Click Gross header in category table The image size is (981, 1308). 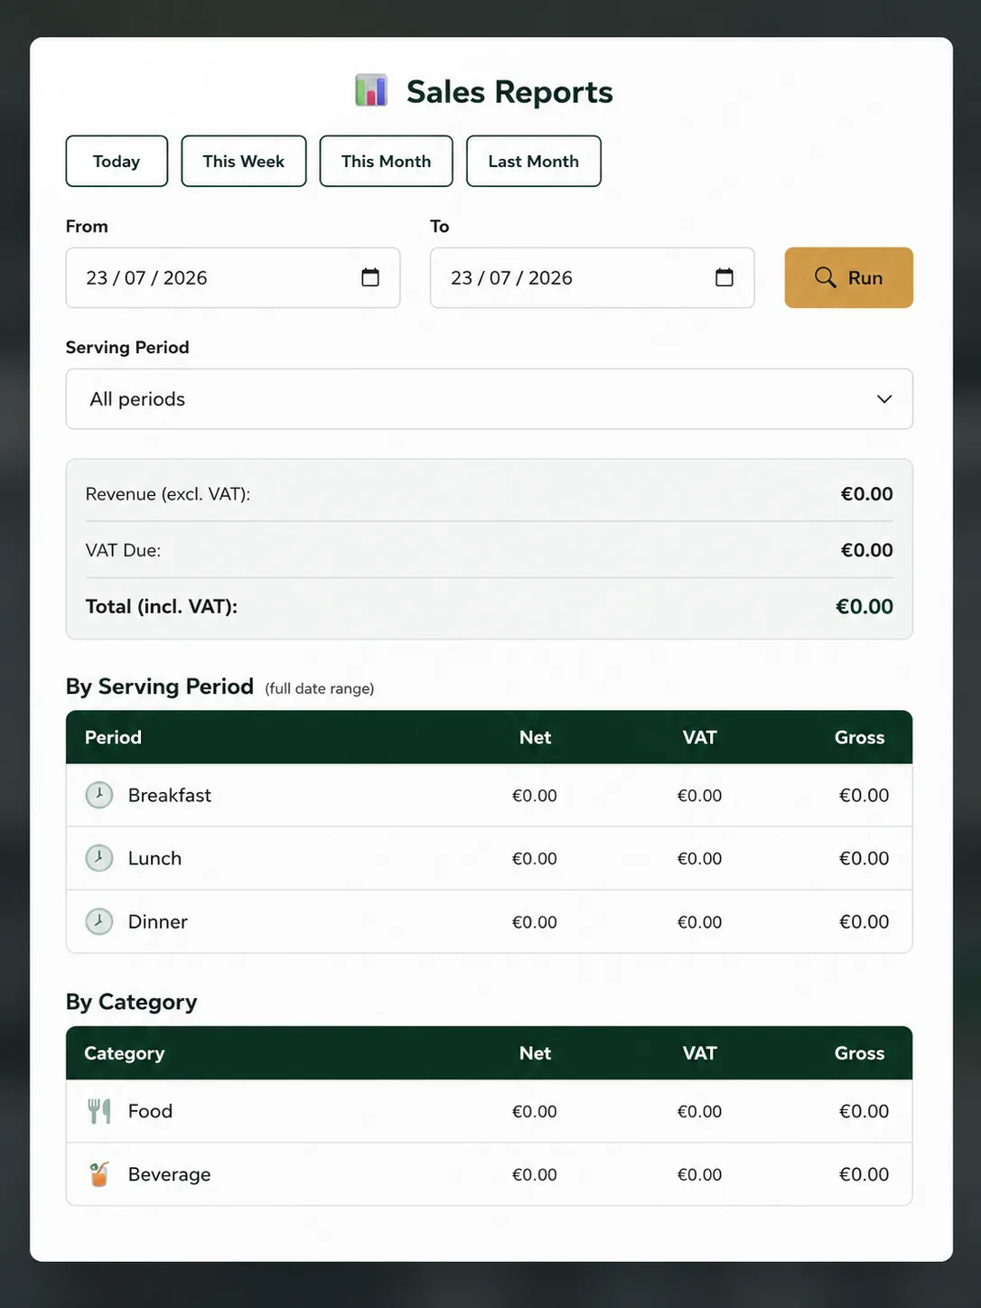coord(860,1053)
